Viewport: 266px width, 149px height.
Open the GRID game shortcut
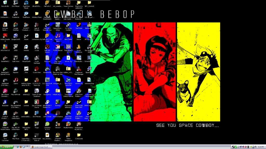point(16,48)
